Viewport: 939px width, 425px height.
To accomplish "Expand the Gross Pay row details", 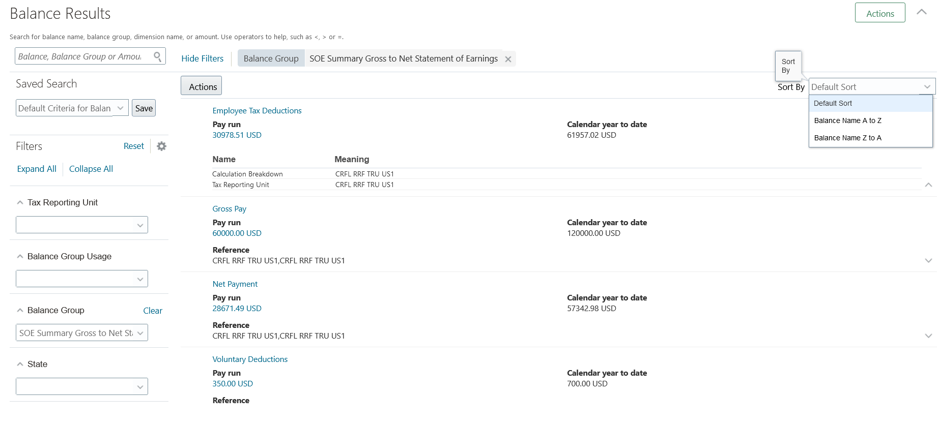I will tap(928, 261).
